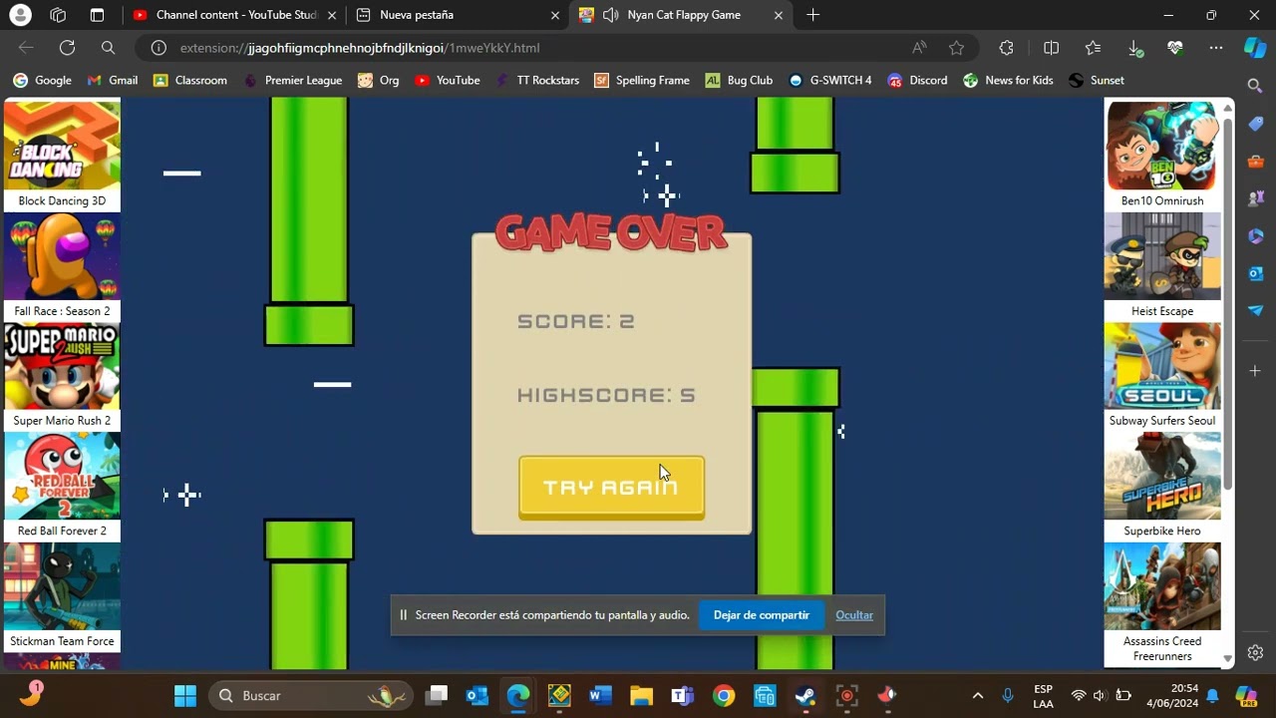
Task: Open the Downloads icon
Action: coord(1134,48)
